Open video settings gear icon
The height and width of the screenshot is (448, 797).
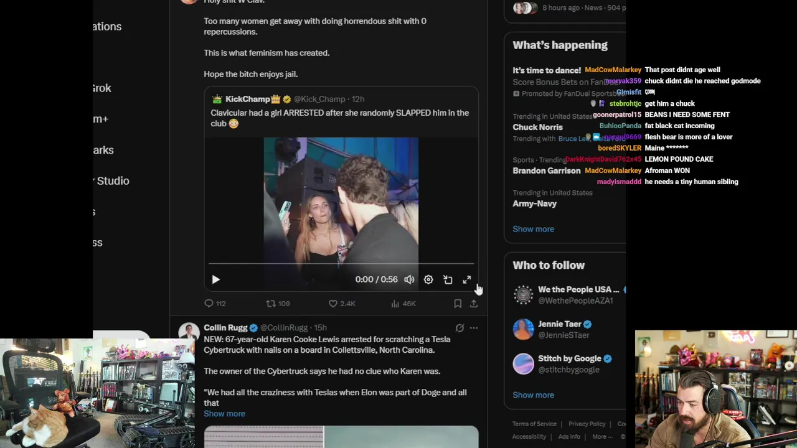point(428,279)
